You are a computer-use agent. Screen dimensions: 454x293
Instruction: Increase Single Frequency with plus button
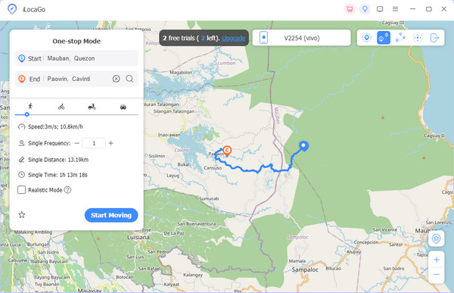pyautogui.click(x=111, y=143)
